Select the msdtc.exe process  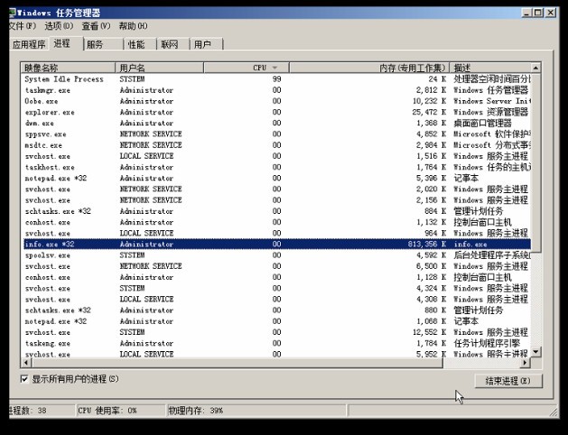[x=276, y=145]
